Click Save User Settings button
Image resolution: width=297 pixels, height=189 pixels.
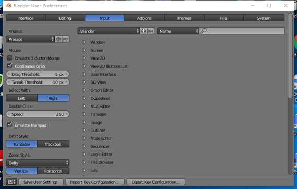tap(41, 182)
